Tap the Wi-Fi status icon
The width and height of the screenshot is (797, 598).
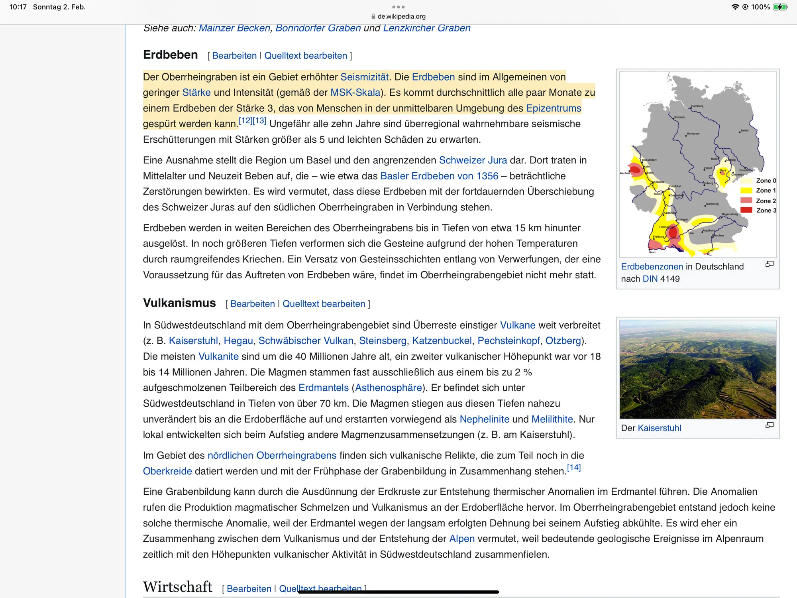click(x=735, y=7)
